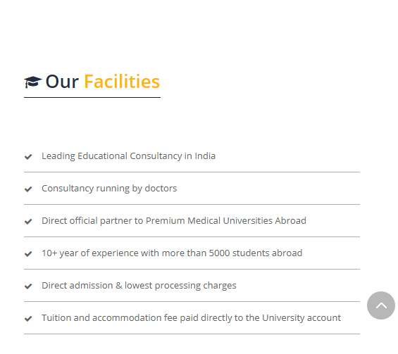Click checkmark icon next to Leading Educational Consultancy
This screenshot has height=354, width=398.
click(x=28, y=157)
